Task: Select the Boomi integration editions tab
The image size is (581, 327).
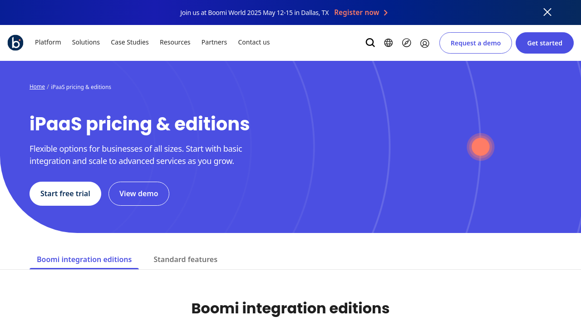Action: (84, 259)
